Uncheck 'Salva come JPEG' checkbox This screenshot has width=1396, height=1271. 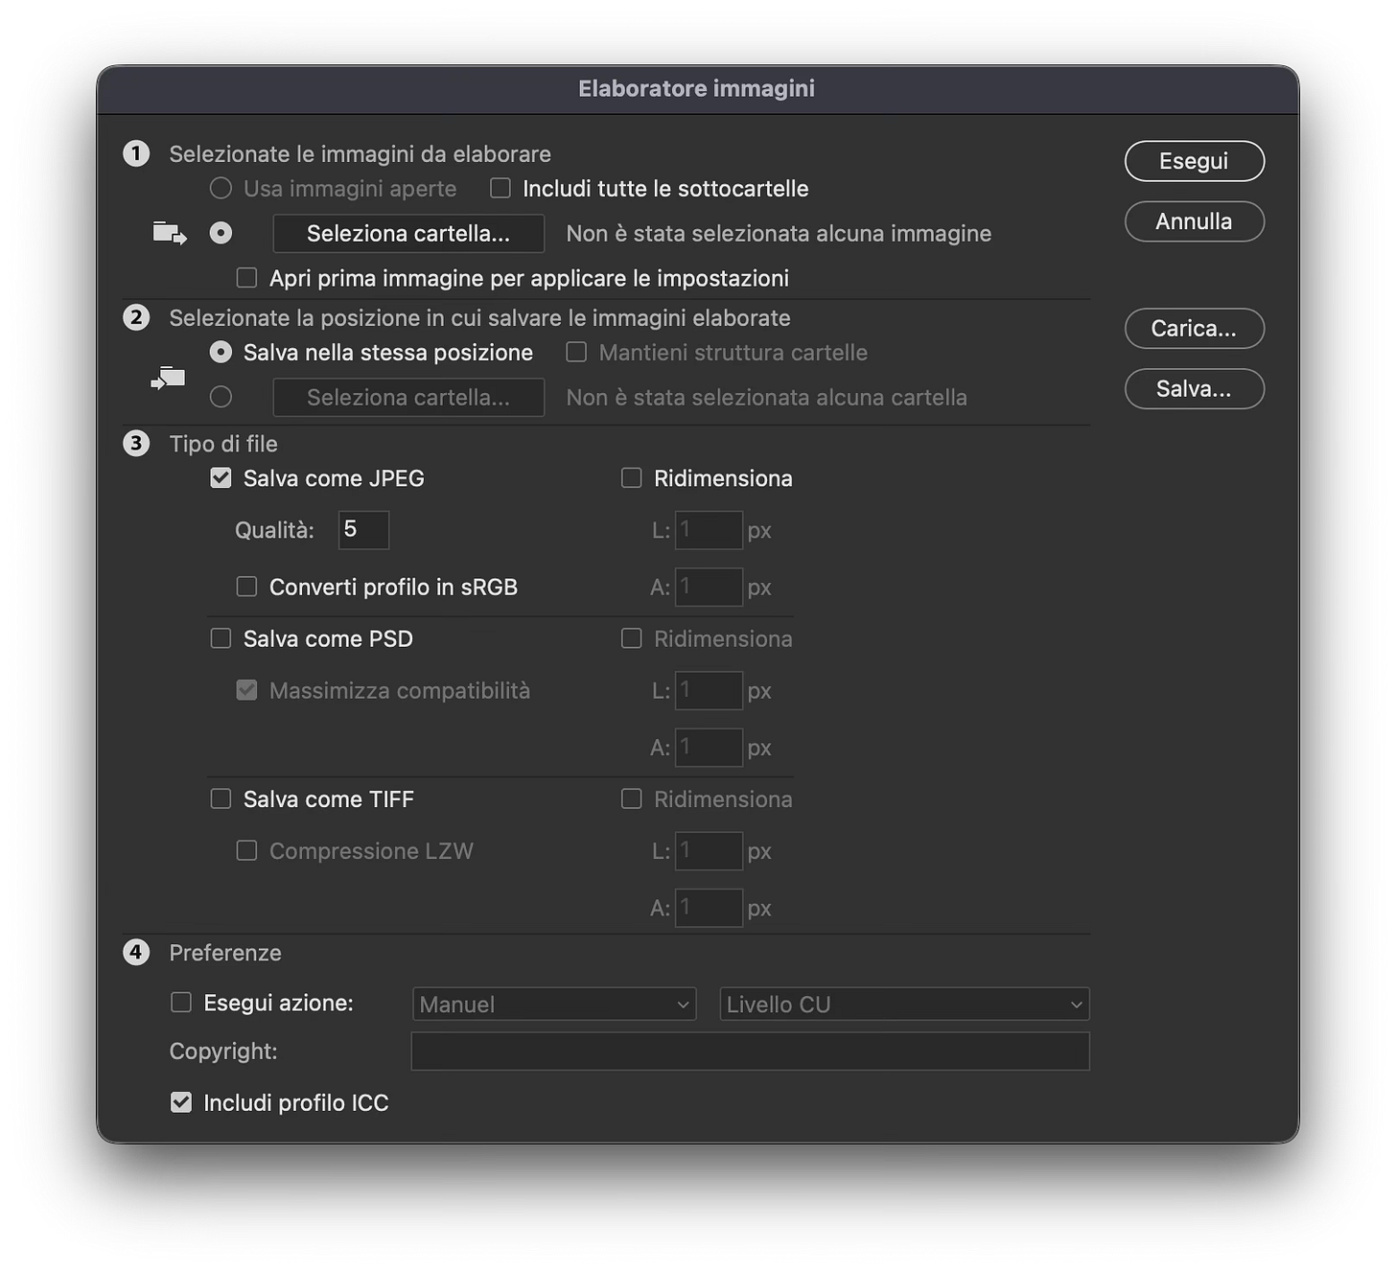tap(221, 477)
